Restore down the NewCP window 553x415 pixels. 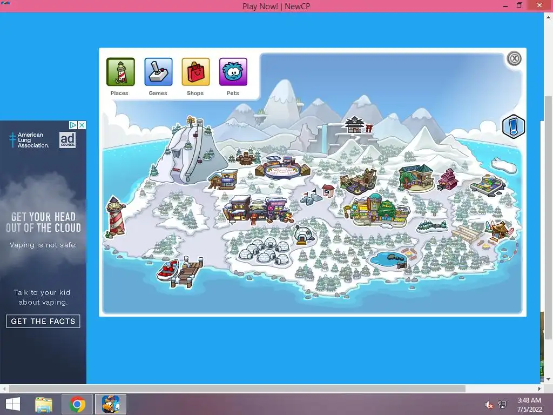pyautogui.click(x=520, y=5)
